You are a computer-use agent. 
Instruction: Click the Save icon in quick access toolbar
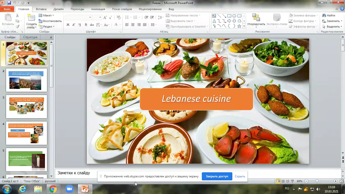(x=9, y=3)
